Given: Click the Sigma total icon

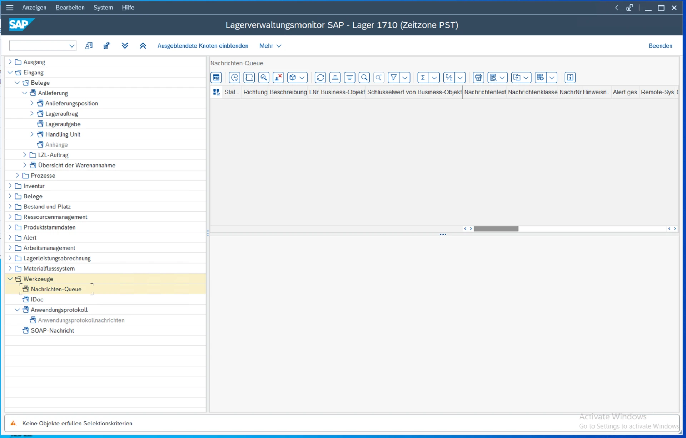Looking at the screenshot, I should [x=423, y=78].
